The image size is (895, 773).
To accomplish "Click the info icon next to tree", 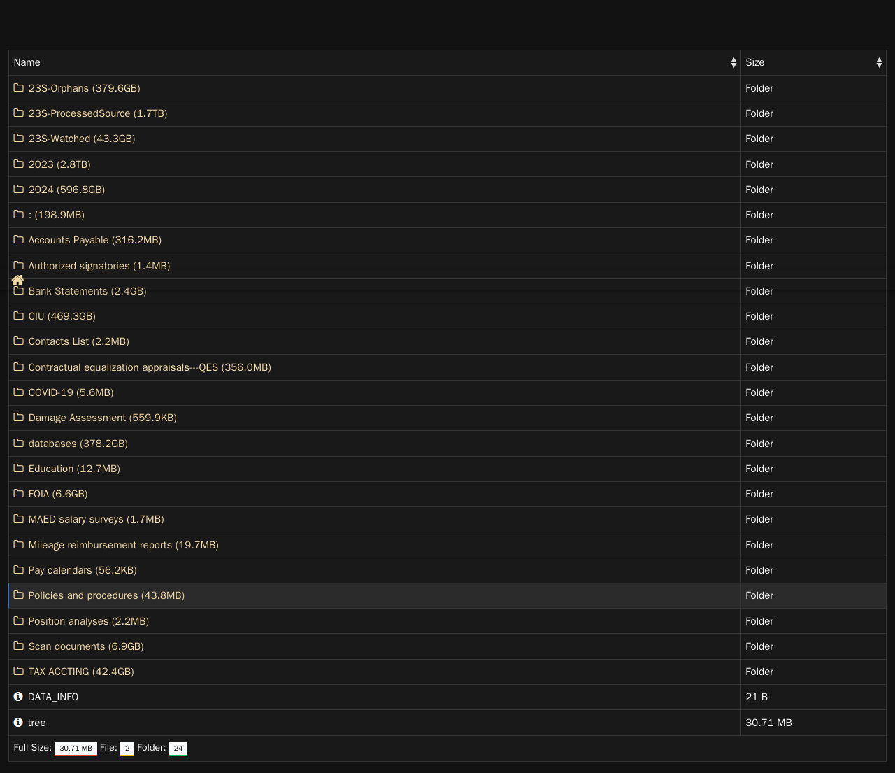I will [x=18, y=723].
